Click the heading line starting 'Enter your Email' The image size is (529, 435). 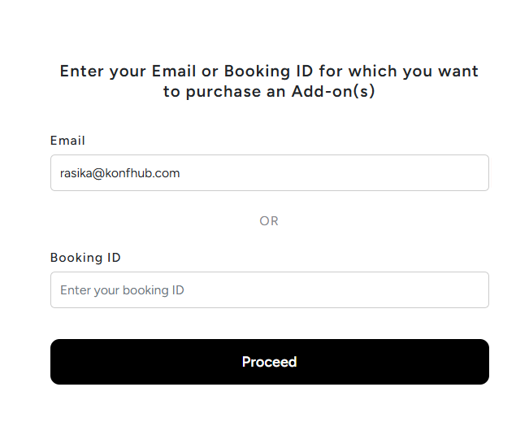click(269, 72)
